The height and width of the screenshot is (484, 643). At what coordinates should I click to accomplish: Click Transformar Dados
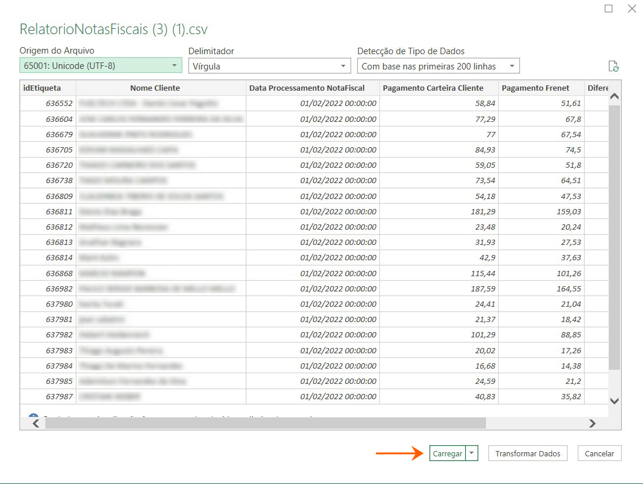[528, 453]
